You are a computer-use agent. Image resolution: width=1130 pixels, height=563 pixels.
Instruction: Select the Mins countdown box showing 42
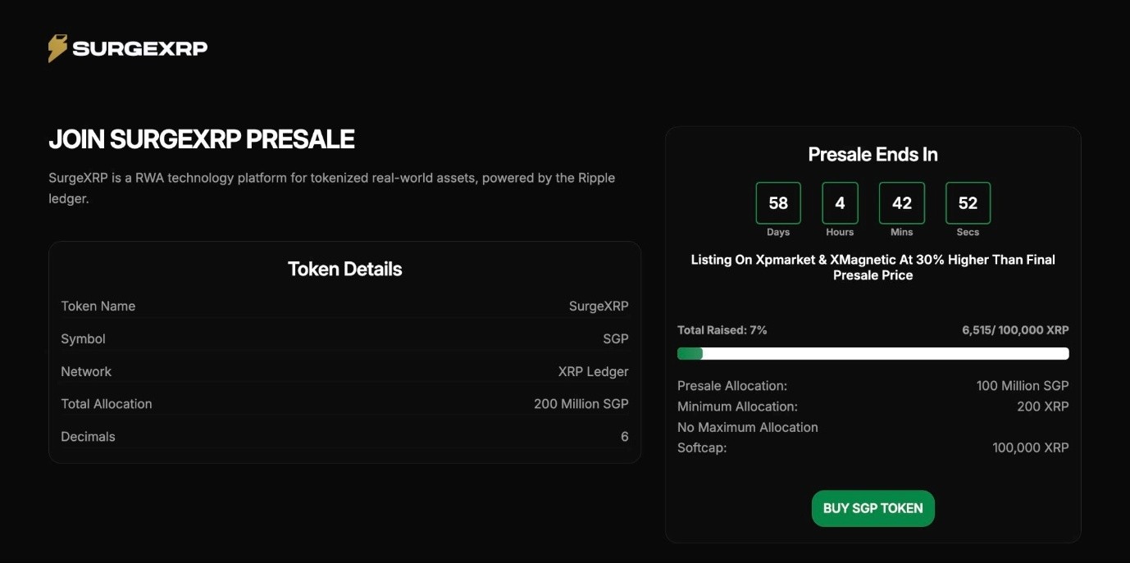coord(901,203)
